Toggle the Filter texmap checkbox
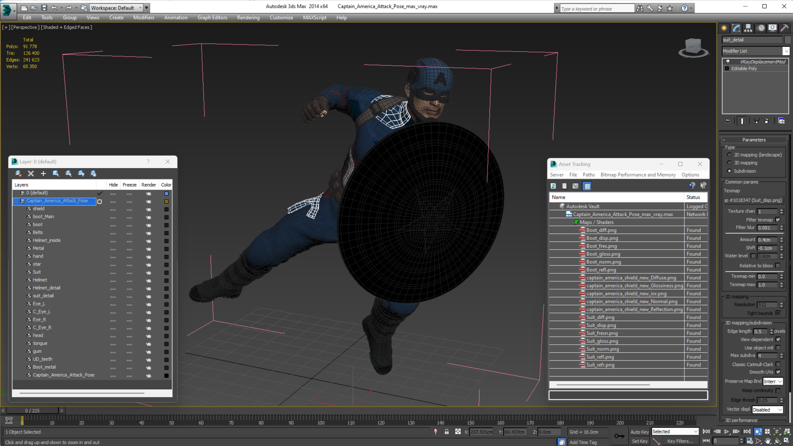This screenshot has height=446, width=793. [x=778, y=220]
